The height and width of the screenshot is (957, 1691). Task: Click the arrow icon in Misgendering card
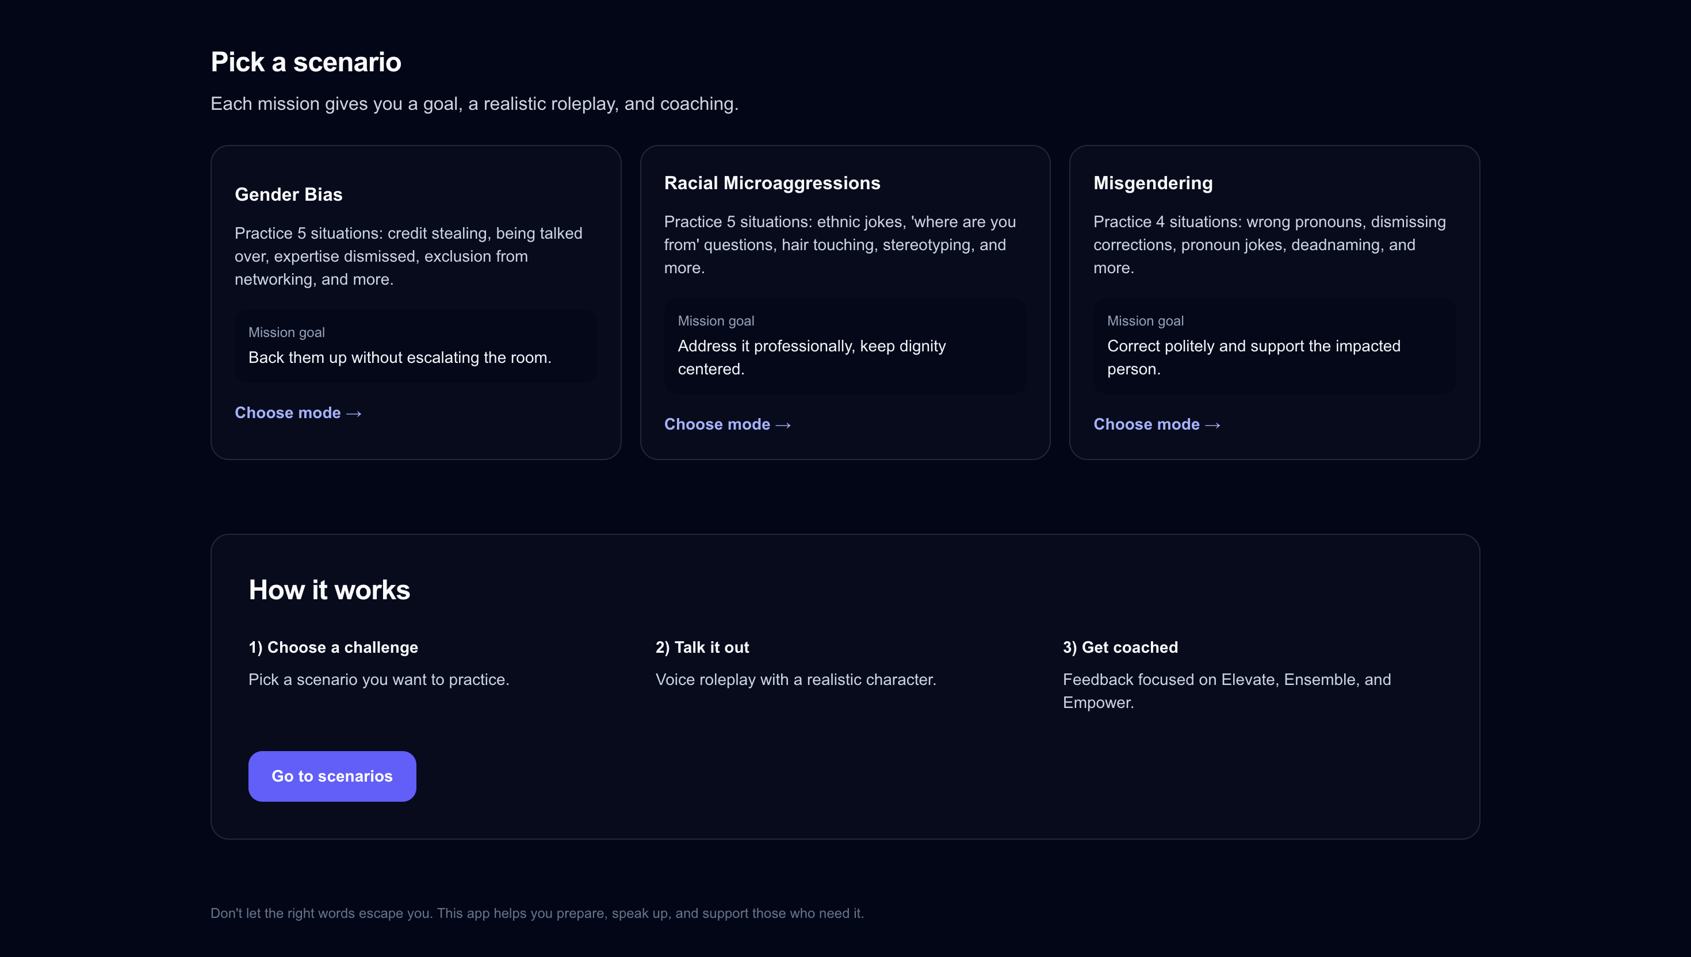(x=1212, y=425)
